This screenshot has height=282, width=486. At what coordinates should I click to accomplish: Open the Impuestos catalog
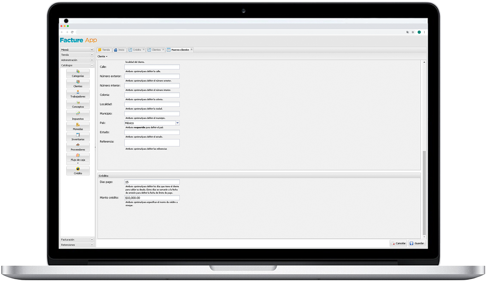(78, 116)
